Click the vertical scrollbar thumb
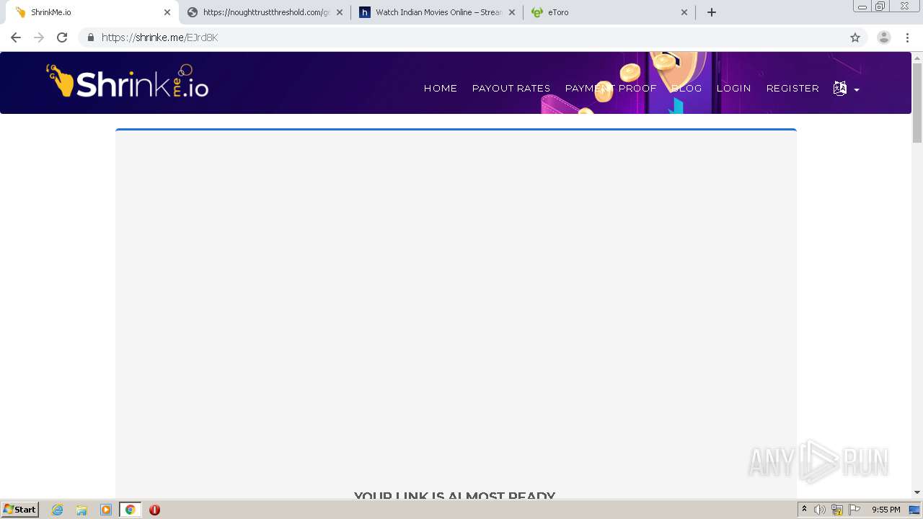Image resolution: width=923 pixels, height=519 pixels. [917, 102]
